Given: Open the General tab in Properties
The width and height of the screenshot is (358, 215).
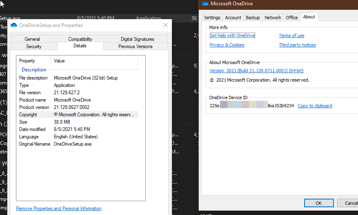Looking at the screenshot, I should [32, 39].
